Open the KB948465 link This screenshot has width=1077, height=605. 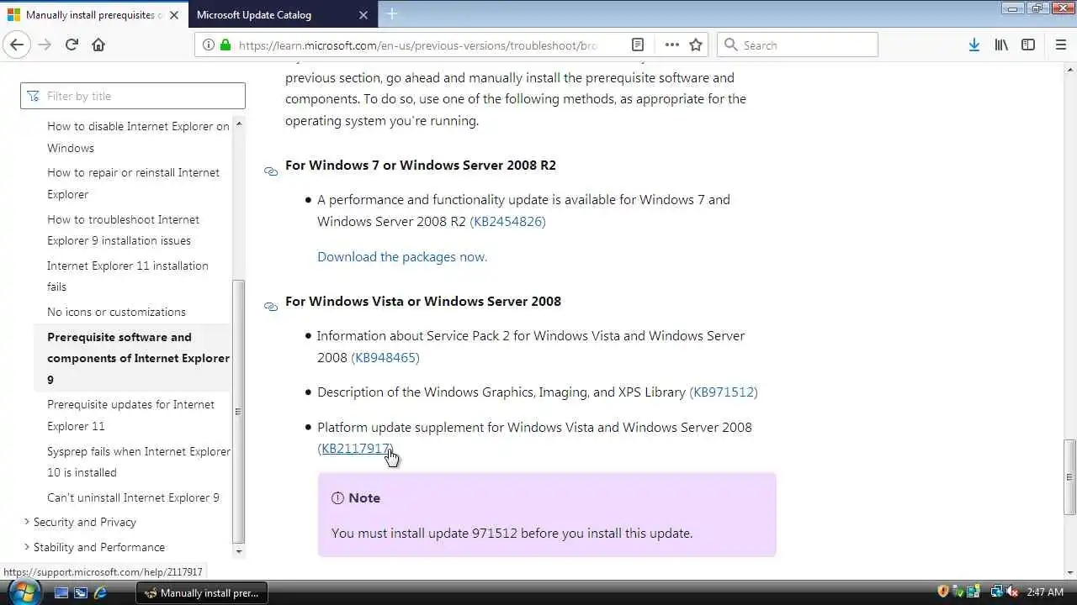[385, 357]
